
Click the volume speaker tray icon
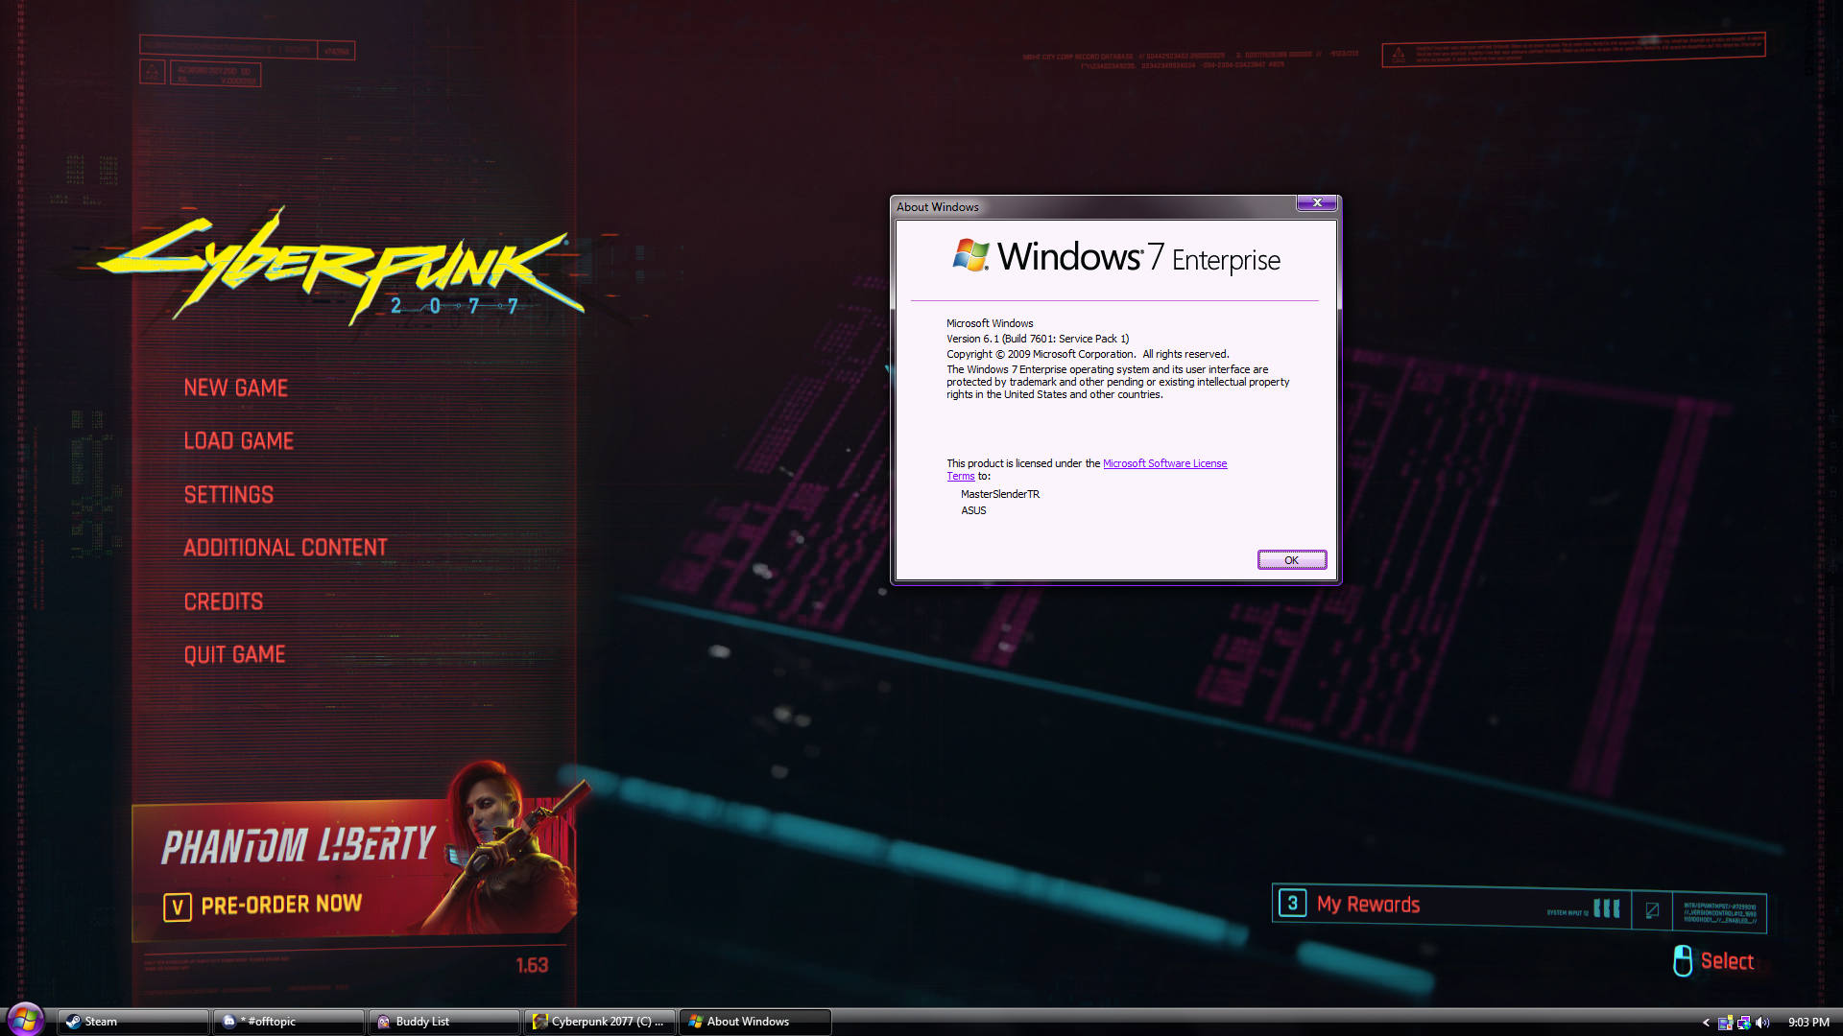(x=1762, y=1023)
